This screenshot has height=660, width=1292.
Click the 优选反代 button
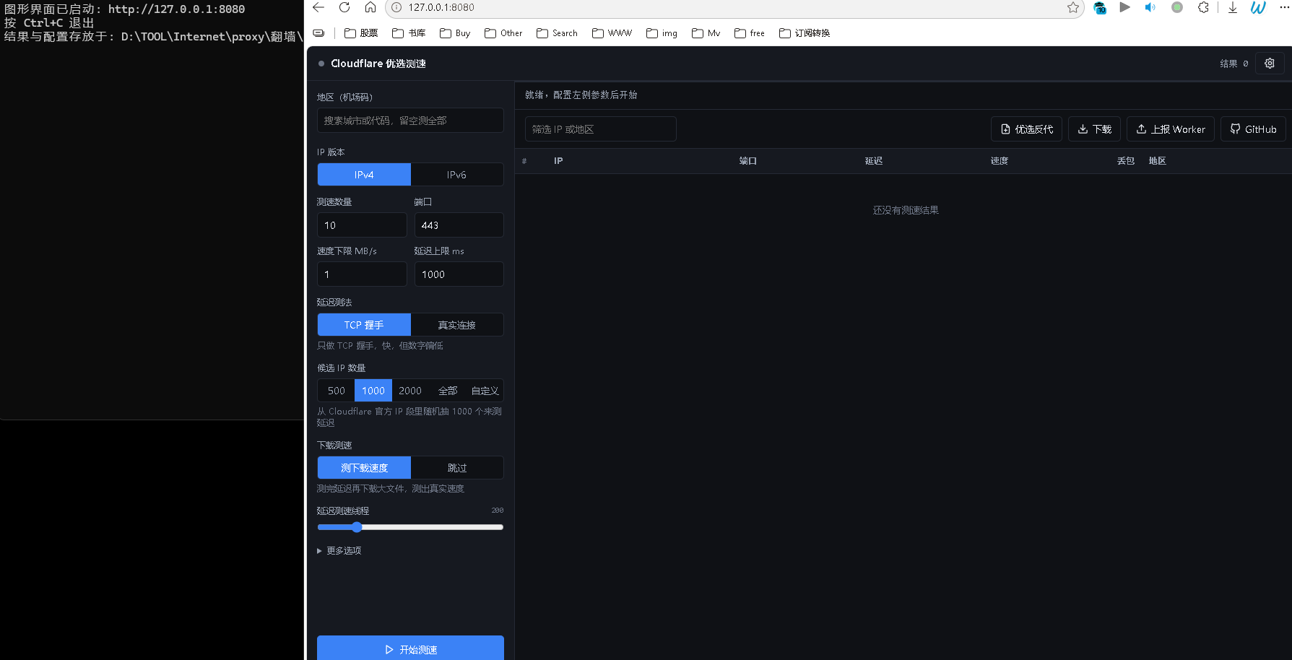point(1026,129)
